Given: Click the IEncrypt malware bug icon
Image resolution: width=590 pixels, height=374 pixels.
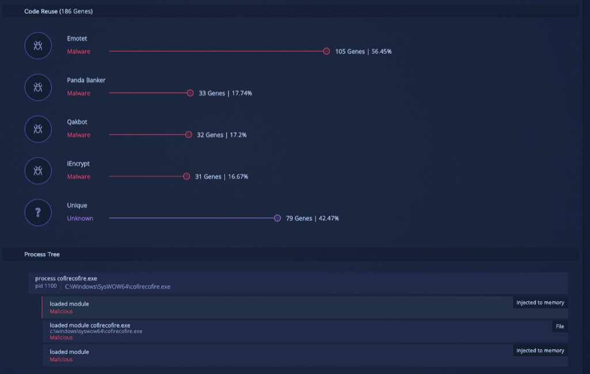Looking at the screenshot, I should click(x=37, y=170).
